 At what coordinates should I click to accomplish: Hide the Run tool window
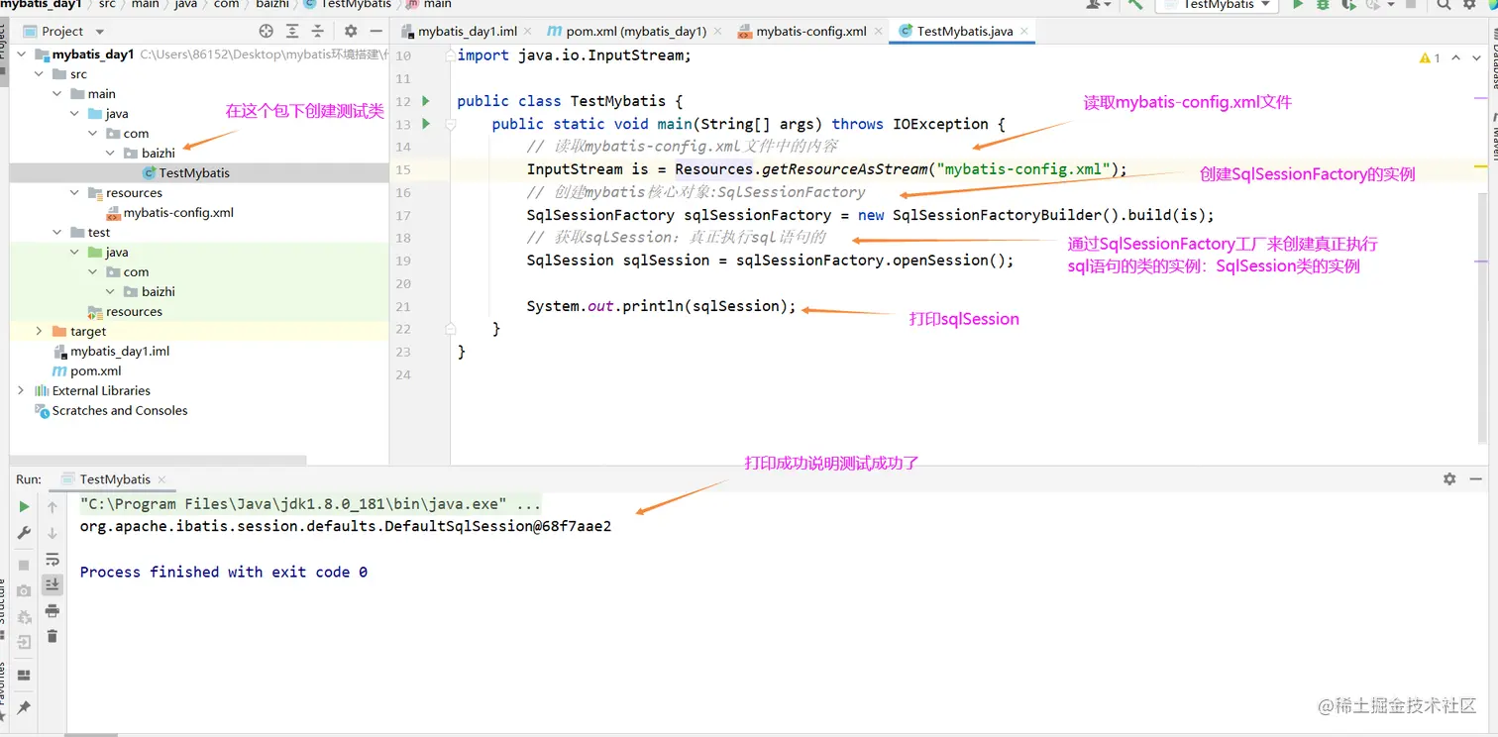point(1475,478)
